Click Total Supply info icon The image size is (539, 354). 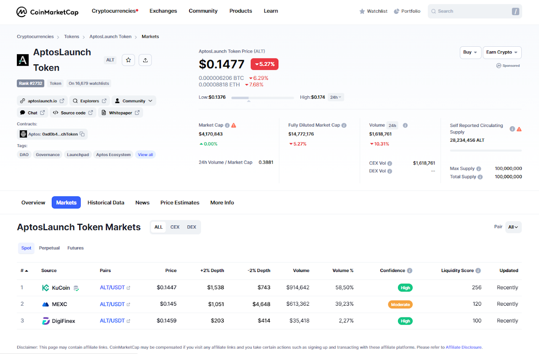pyautogui.click(x=480, y=177)
